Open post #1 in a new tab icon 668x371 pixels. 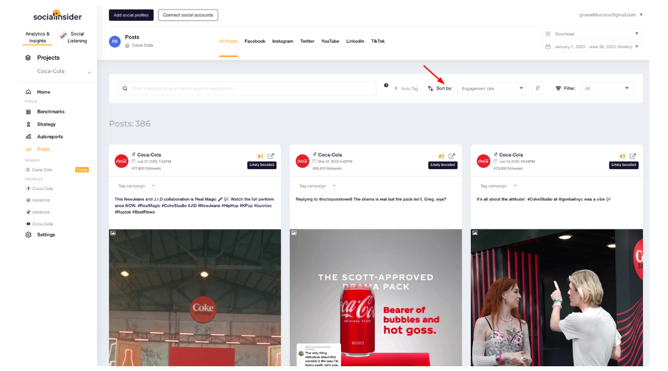(x=271, y=156)
